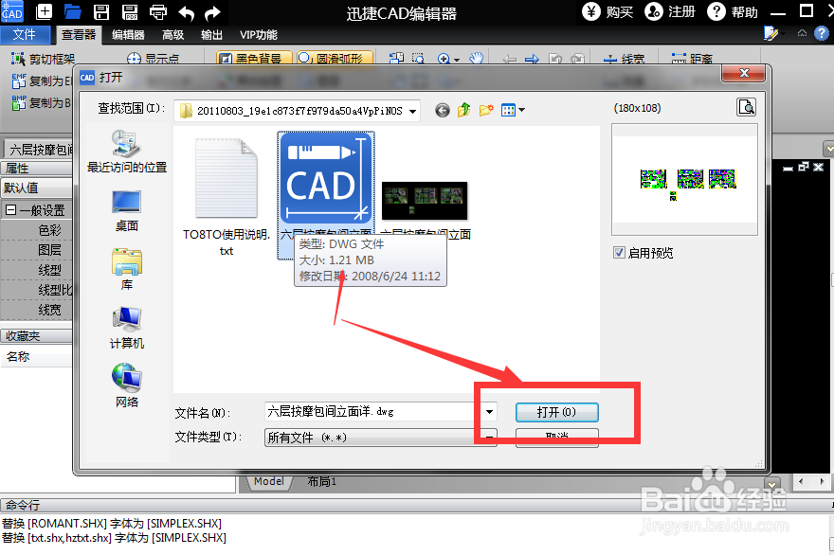Click the up-one-level folder icon

[463, 110]
